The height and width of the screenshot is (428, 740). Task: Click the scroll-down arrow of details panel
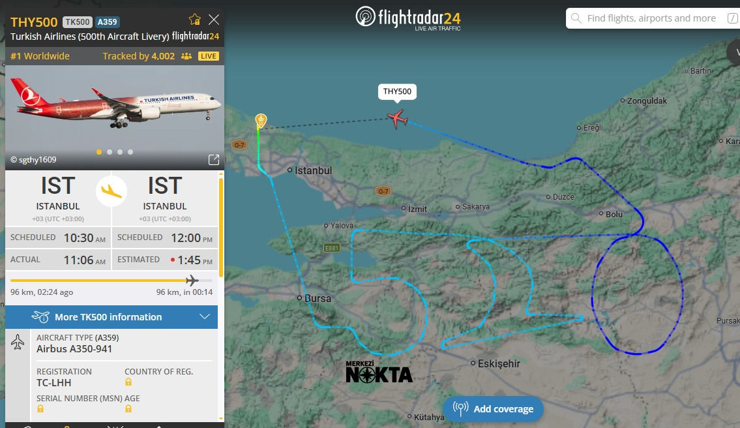pos(220,418)
